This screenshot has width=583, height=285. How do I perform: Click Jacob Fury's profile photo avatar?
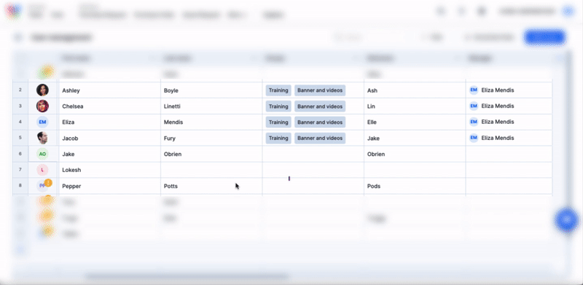tap(42, 138)
